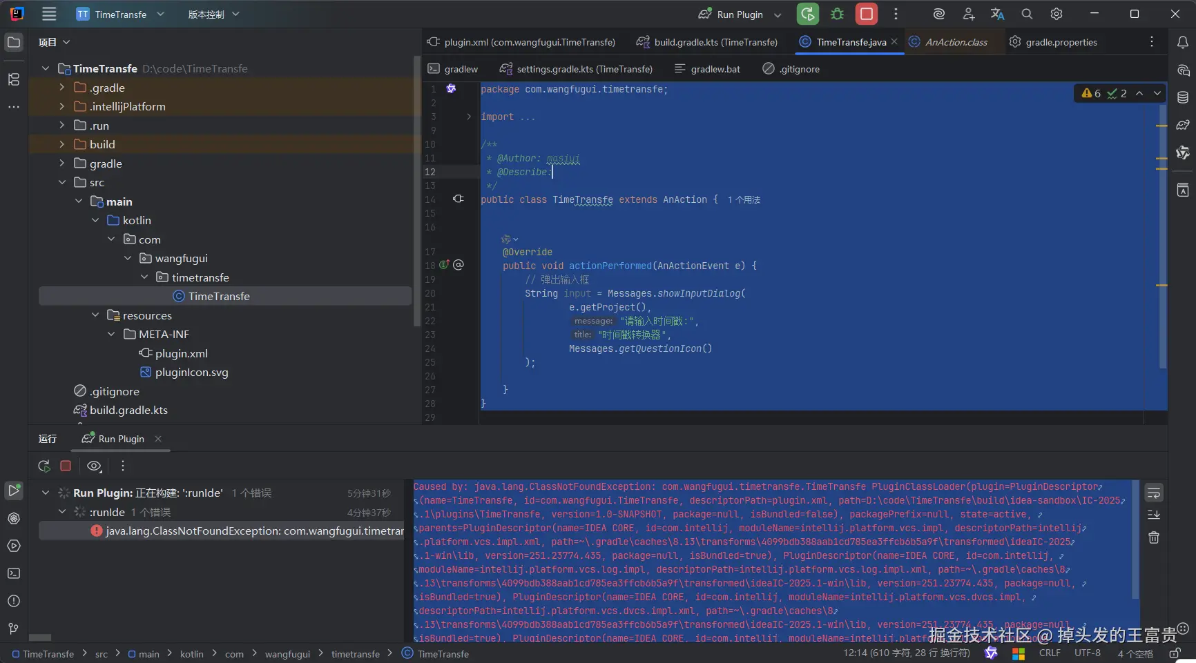Toggle the Project tool window folder icon
The width and height of the screenshot is (1196, 663).
(13, 43)
